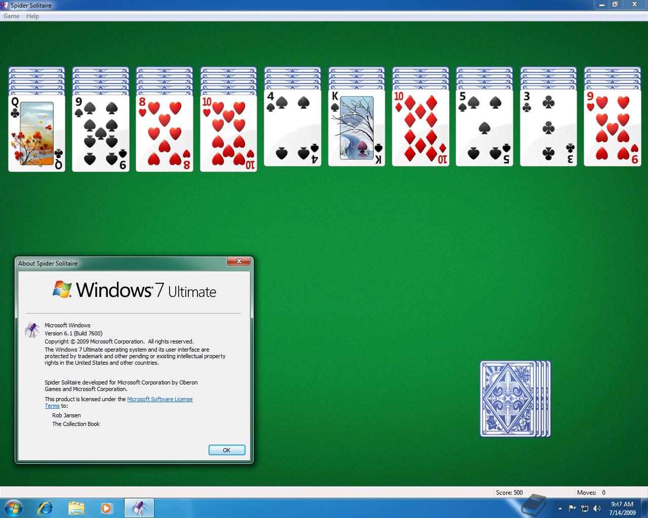Launch Internet Explorer from taskbar
The height and width of the screenshot is (518, 648).
[x=45, y=508]
